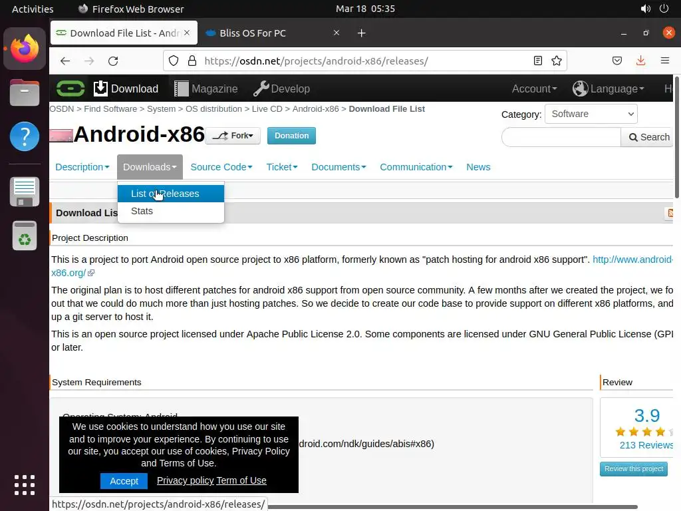Open the Term of Use link
Viewport: 681px width, 511px height.
(x=241, y=480)
